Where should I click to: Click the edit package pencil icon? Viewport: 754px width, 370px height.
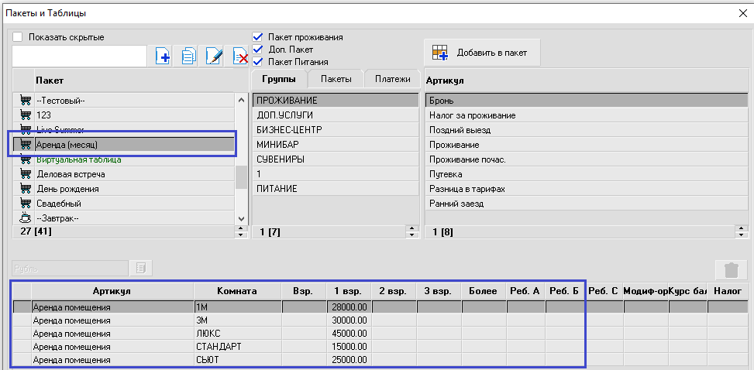[x=214, y=56]
